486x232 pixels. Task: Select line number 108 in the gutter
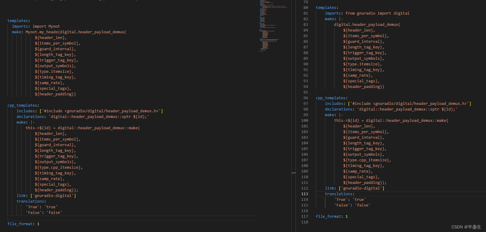305,166
